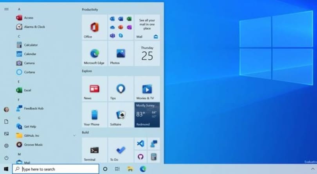Screen dimensions: 317x174
Task: Launch Groove Music
Action: (29, 145)
